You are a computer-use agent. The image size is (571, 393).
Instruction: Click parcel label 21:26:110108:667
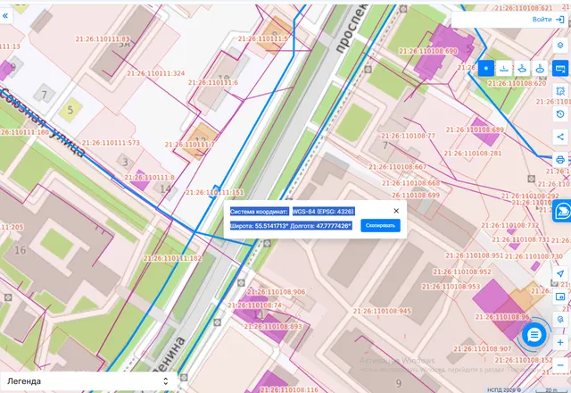(398, 167)
